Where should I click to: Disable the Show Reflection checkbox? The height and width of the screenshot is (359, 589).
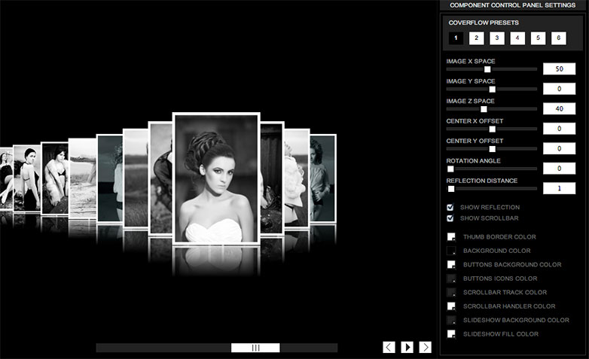tap(450, 207)
